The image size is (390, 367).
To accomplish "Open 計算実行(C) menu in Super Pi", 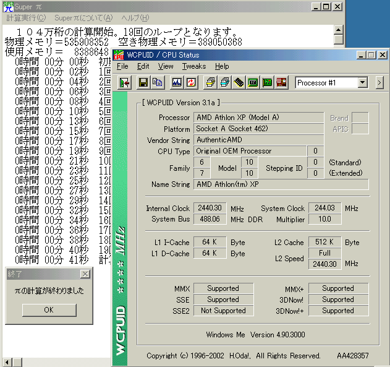I will click(26, 18).
